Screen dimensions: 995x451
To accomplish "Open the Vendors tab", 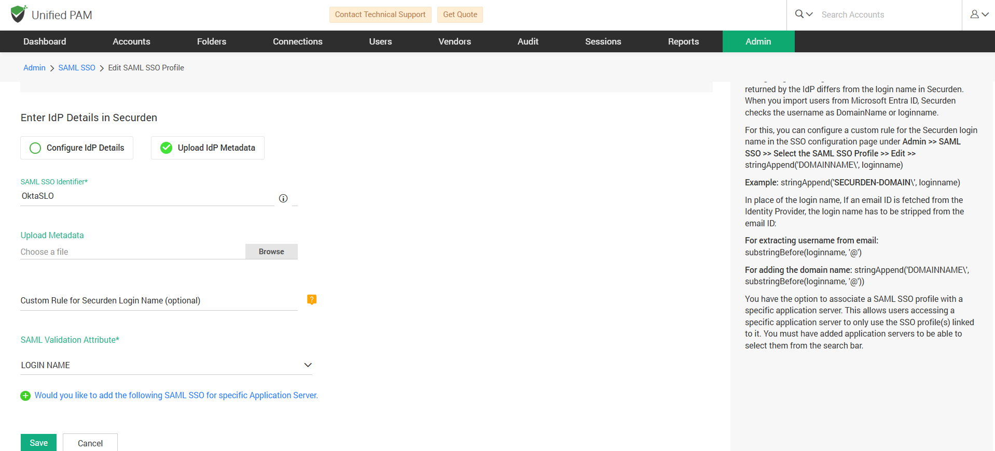I will [x=454, y=41].
